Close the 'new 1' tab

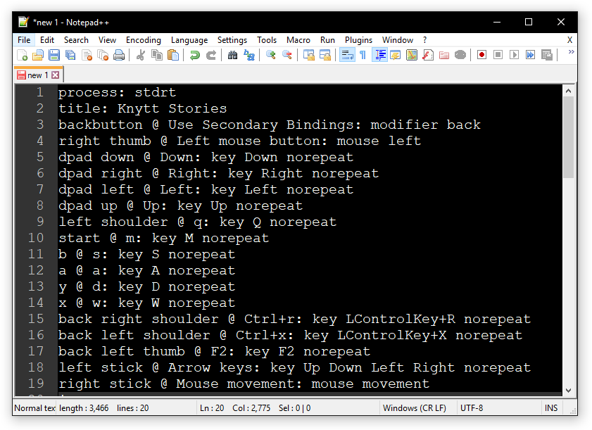(x=56, y=75)
